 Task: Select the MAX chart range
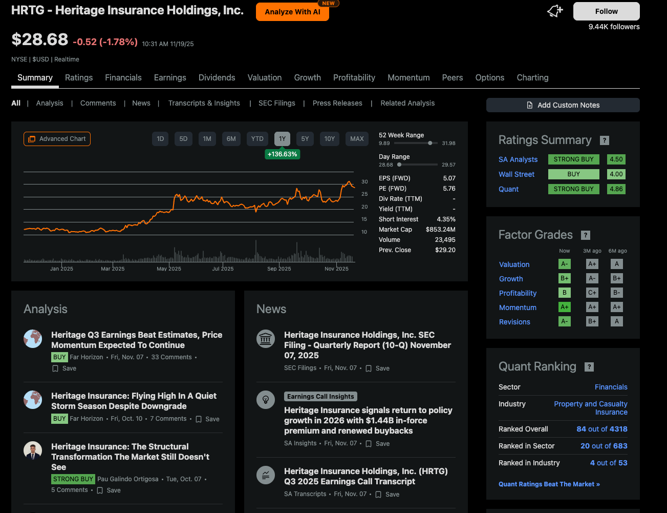pyautogui.click(x=357, y=139)
